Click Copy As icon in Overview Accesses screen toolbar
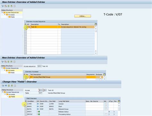 [x=5, y=62]
